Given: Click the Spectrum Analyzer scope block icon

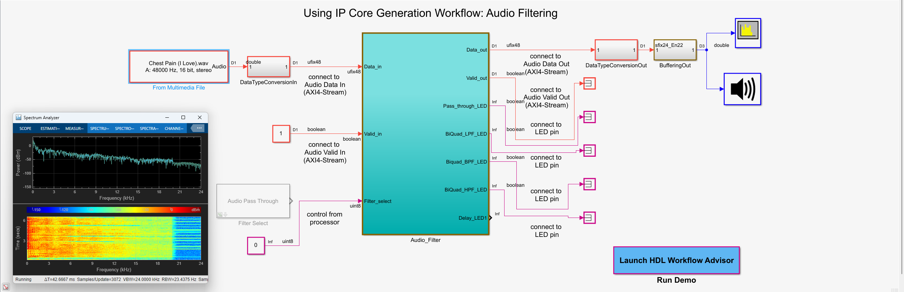Looking at the screenshot, I should pos(747,33).
